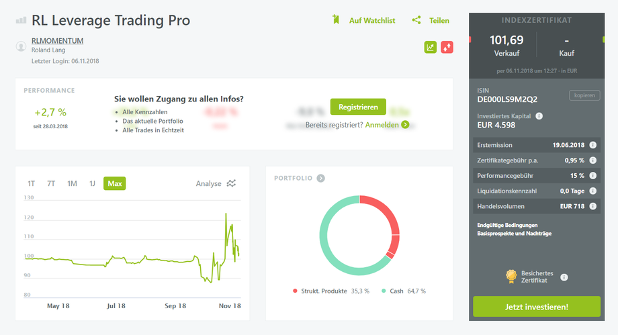Screen dimensions: 618x335
Task: Click the Jetzt investieren! button
Action: pyautogui.click(x=536, y=307)
